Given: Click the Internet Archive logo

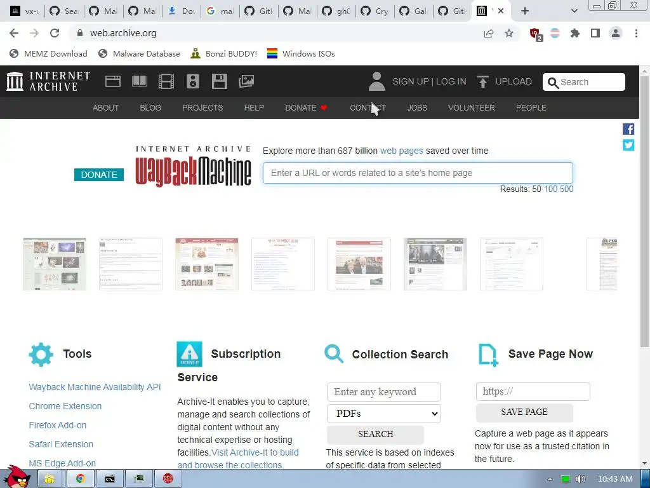Looking at the screenshot, I should (x=48, y=81).
